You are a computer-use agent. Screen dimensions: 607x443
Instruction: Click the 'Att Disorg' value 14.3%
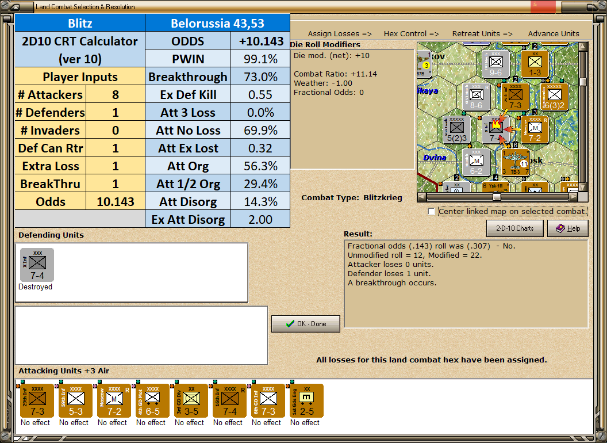point(260,201)
